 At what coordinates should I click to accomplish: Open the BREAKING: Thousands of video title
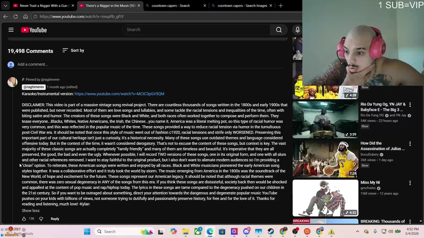tap(383, 221)
